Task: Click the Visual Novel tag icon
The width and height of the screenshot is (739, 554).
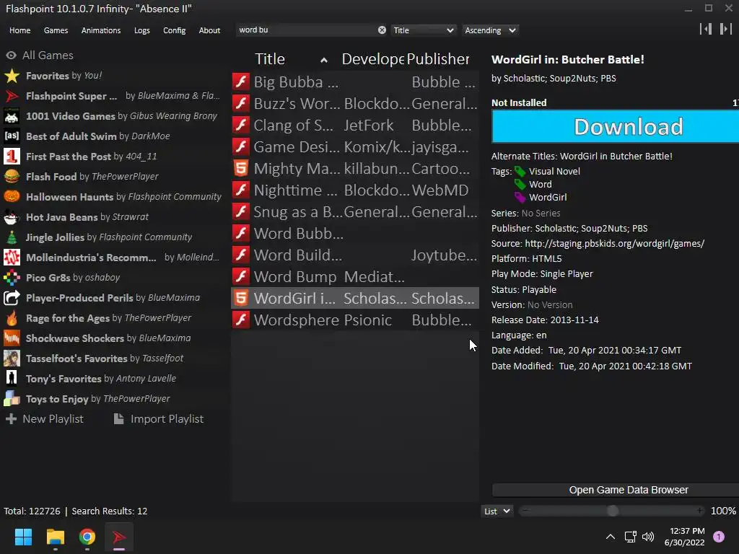Action: tap(520, 172)
